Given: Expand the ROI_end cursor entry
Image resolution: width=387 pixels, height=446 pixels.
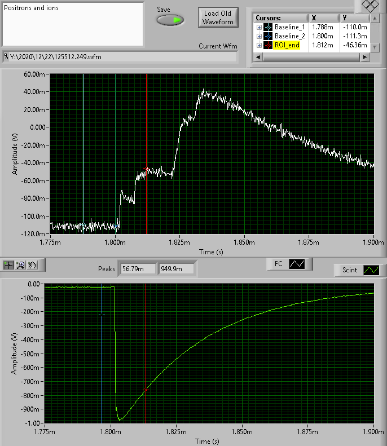Looking at the screenshot, I should [x=259, y=45].
